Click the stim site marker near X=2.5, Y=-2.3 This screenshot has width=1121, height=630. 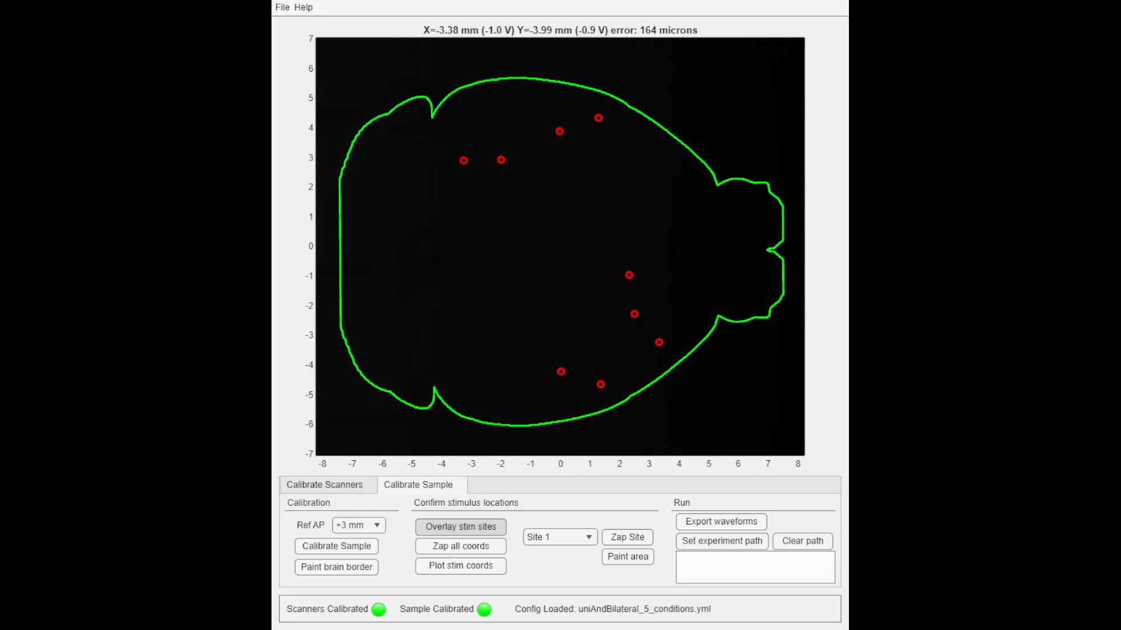pyautogui.click(x=635, y=314)
